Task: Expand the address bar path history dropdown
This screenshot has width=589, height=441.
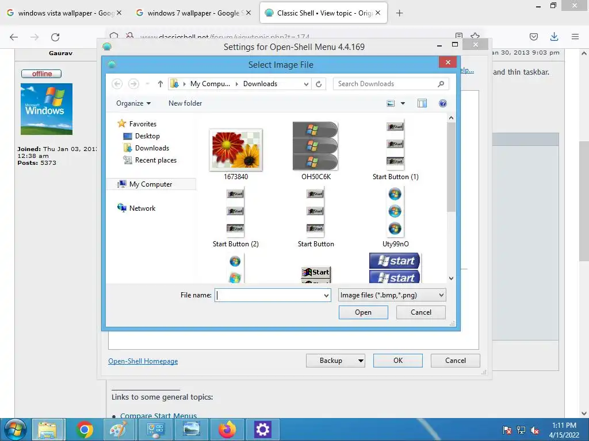Action: (306, 84)
